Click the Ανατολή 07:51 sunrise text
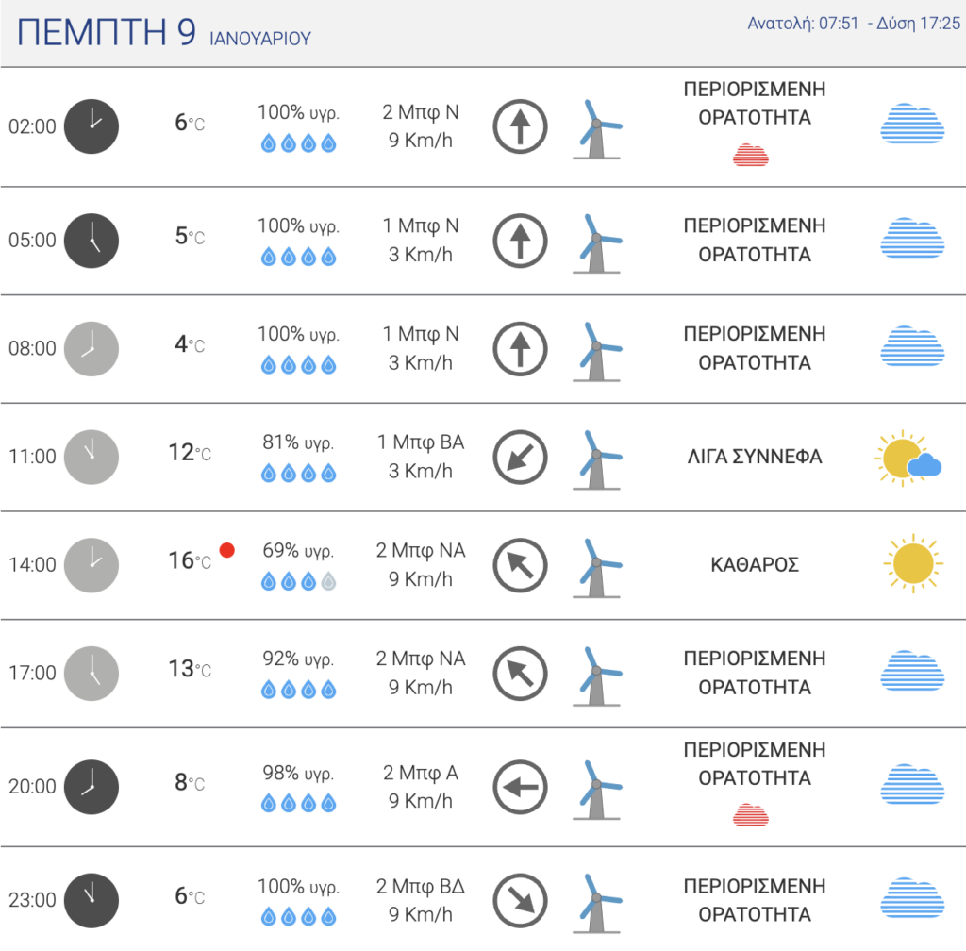966x951 pixels. (x=802, y=24)
